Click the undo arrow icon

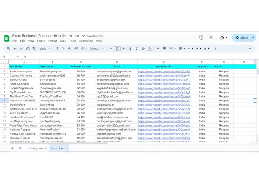point(15,49)
